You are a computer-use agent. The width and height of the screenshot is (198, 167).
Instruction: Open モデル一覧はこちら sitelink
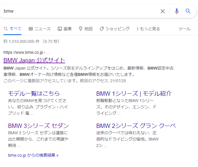point(34,93)
